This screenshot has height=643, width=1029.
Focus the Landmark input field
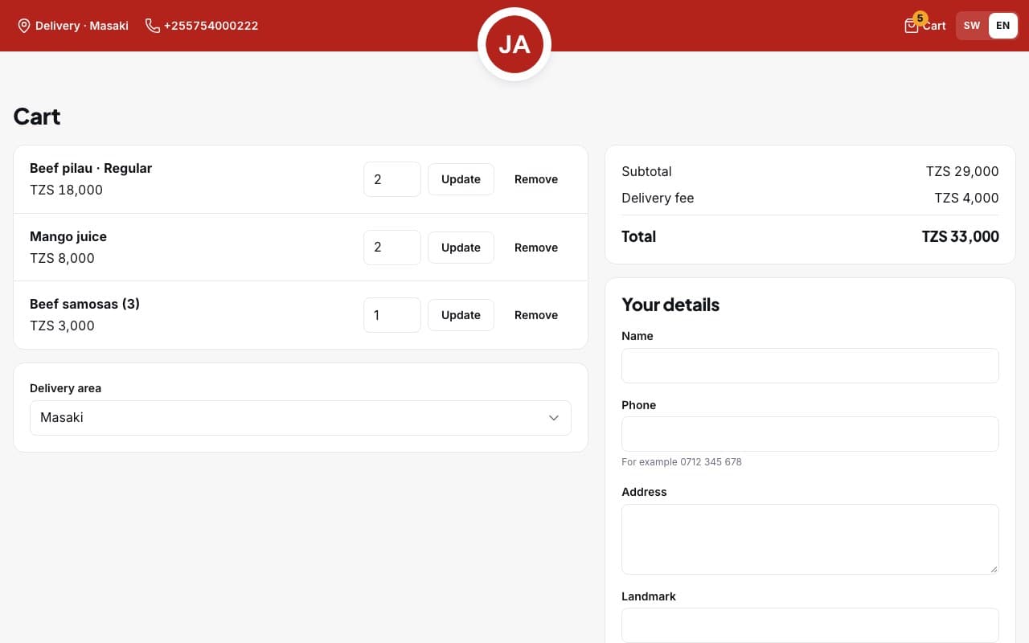[x=810, y=625]
